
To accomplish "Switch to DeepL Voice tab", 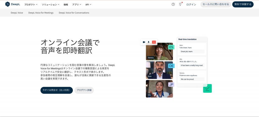I will [17, 13].
